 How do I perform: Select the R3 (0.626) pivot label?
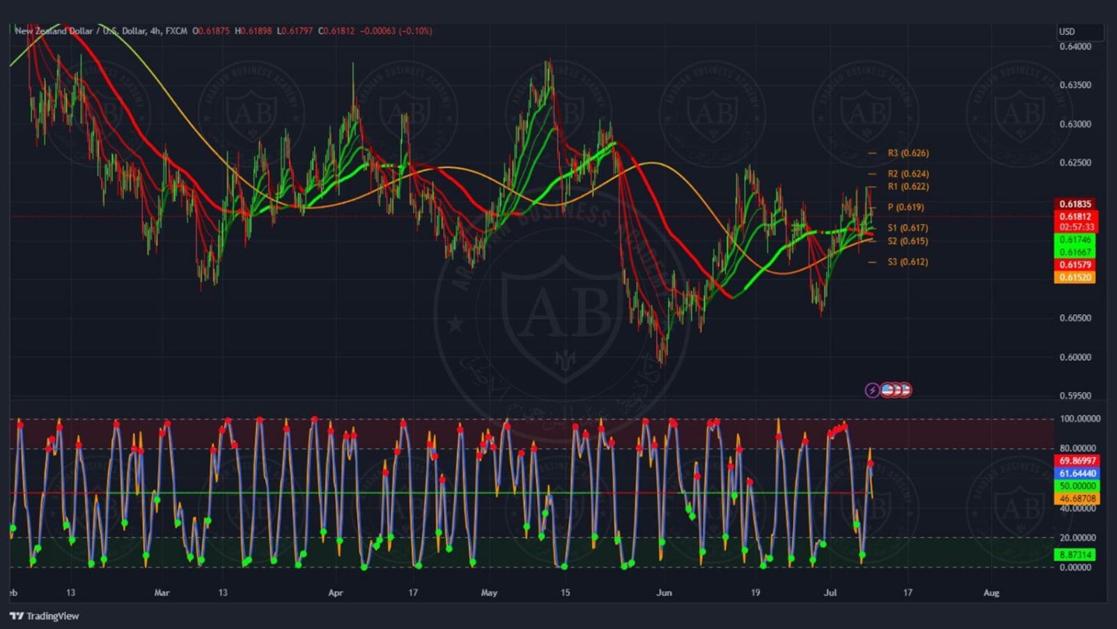[x=908, y=153]
